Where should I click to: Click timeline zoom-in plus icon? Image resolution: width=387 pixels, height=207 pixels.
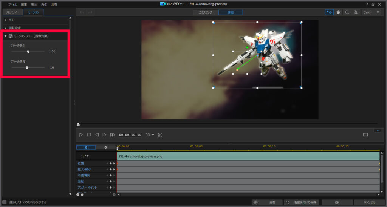click(114, 195)
